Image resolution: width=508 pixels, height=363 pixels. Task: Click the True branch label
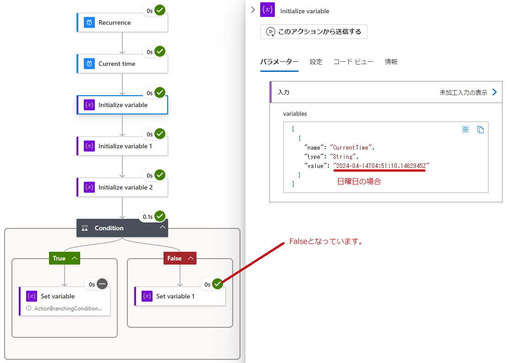[59, 258]
